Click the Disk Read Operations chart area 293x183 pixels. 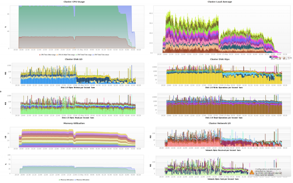[224, 104]
